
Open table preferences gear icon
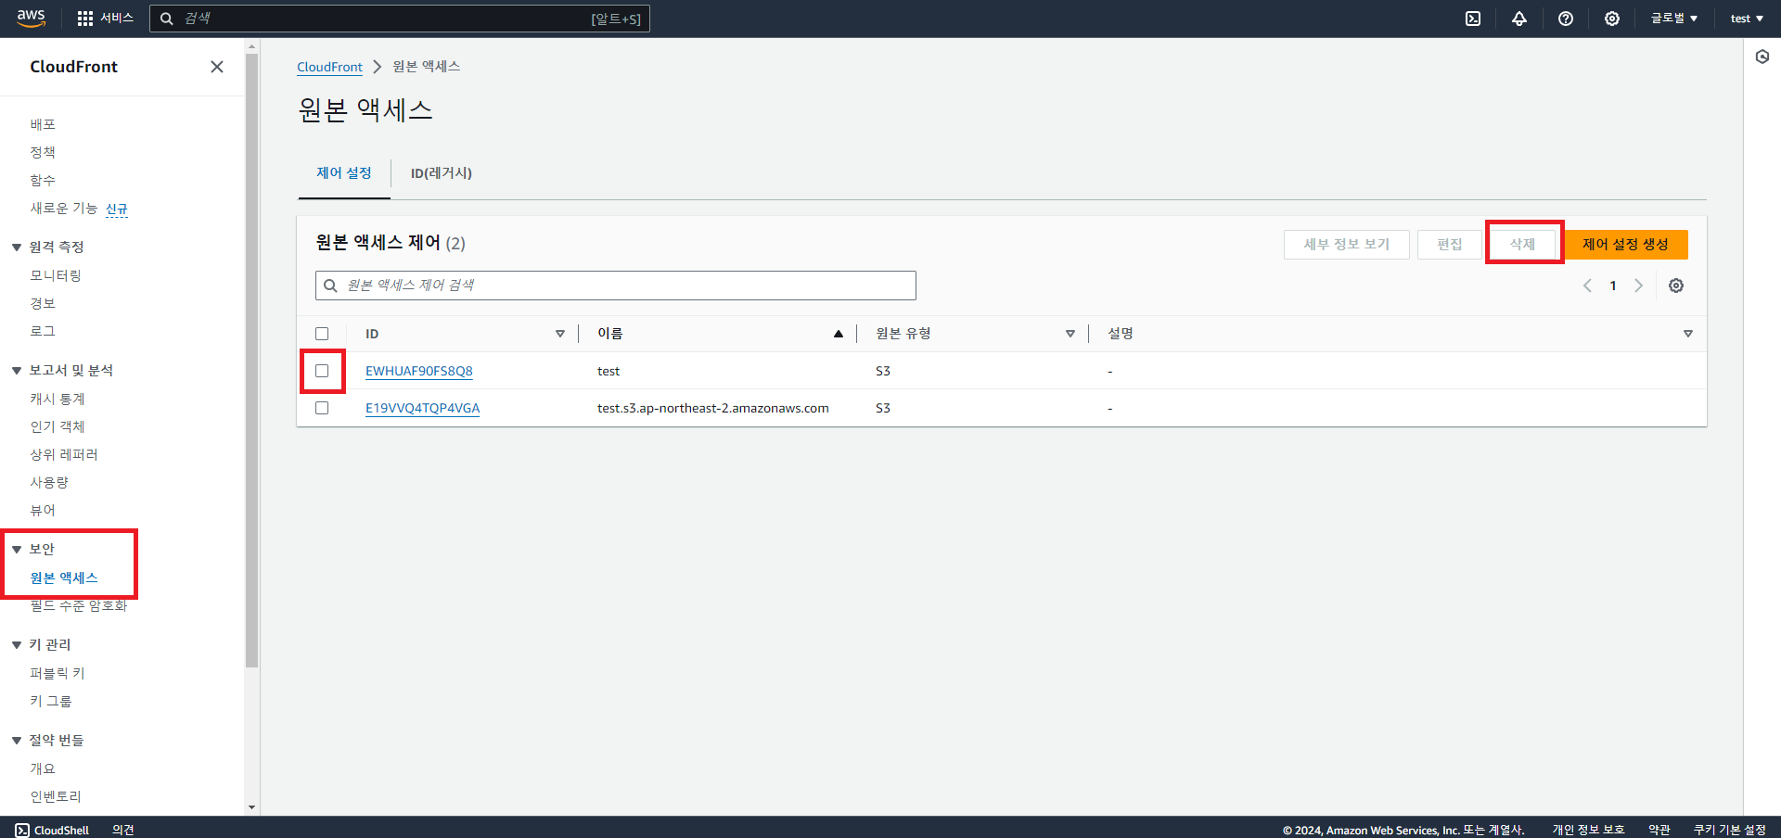[1676, 286]
